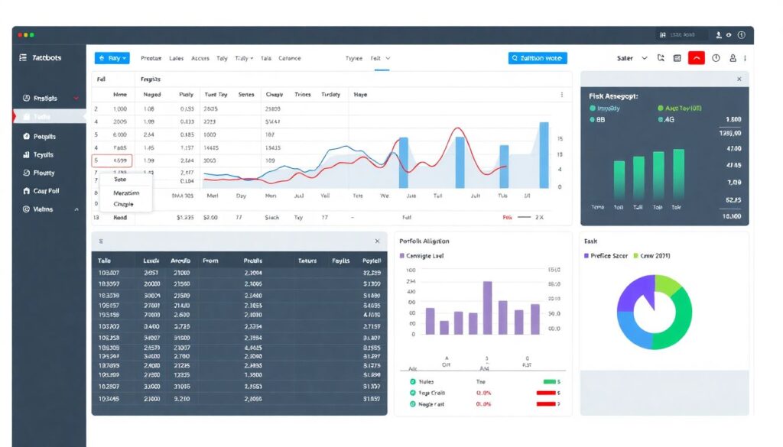The height and width of the screenshot is (447, 783).
Task: Toggle the Camvigte Lavl legend in Portfolio Allocation
Action: [421, 254]
